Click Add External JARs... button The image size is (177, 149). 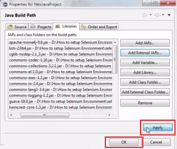145,53
